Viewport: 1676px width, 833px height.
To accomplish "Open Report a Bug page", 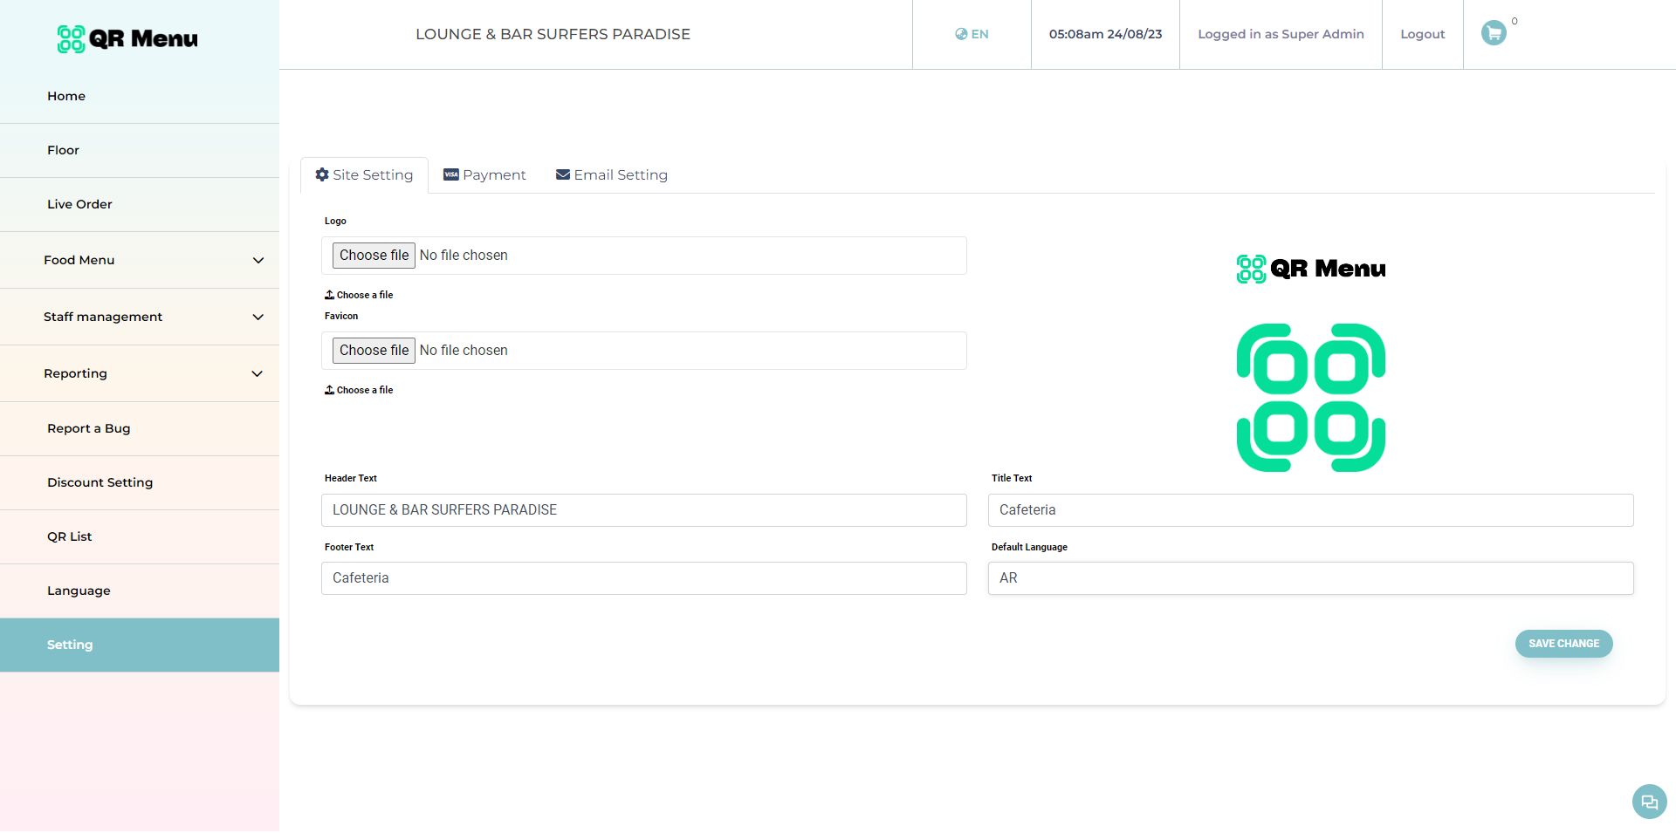I will tap(140, 428).
